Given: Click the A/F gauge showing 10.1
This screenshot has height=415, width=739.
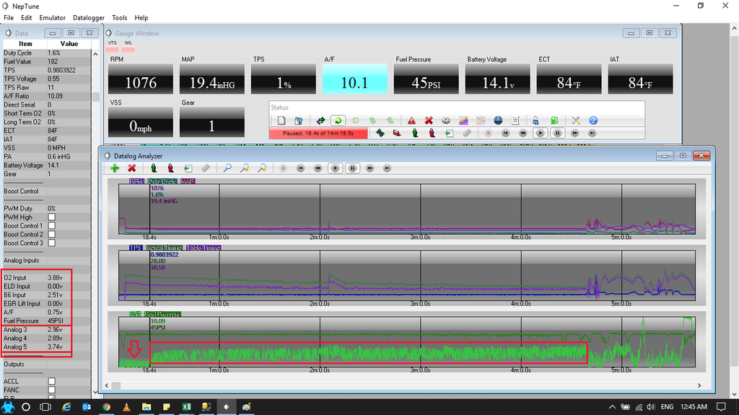Looking at the screenshot, I should (x=355, y=79).
